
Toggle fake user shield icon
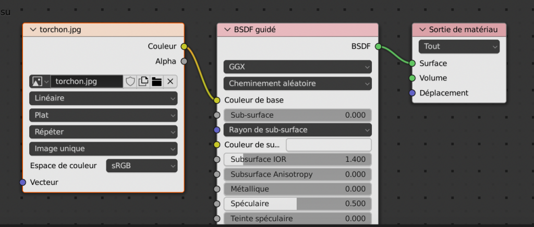pyautogui.click(x=130, y=81)
